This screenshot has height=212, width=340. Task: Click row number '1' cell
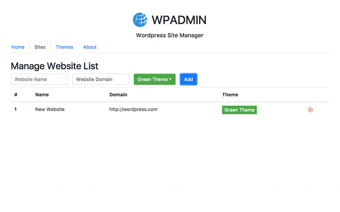tap(15, 109)
